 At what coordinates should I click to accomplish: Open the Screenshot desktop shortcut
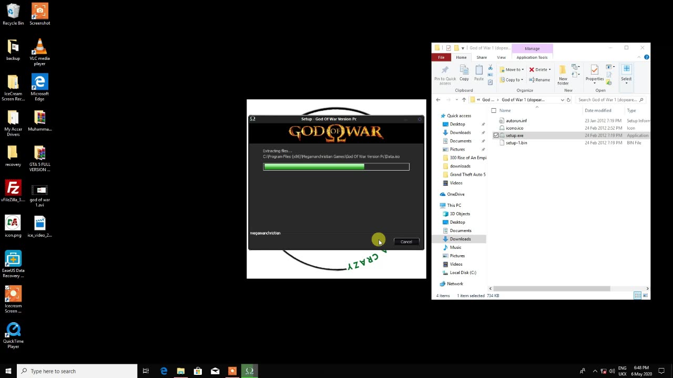pyautogui.click(x=40, y=14)
